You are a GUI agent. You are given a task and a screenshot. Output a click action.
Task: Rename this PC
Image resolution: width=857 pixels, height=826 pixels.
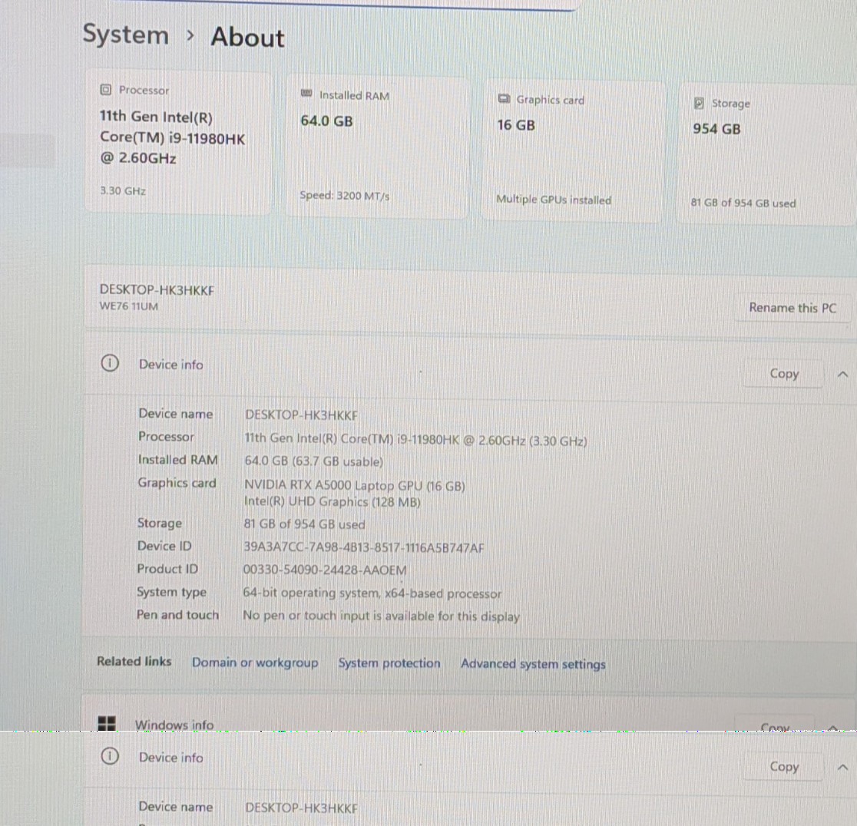pyautogui.click(x=792, y=308)
